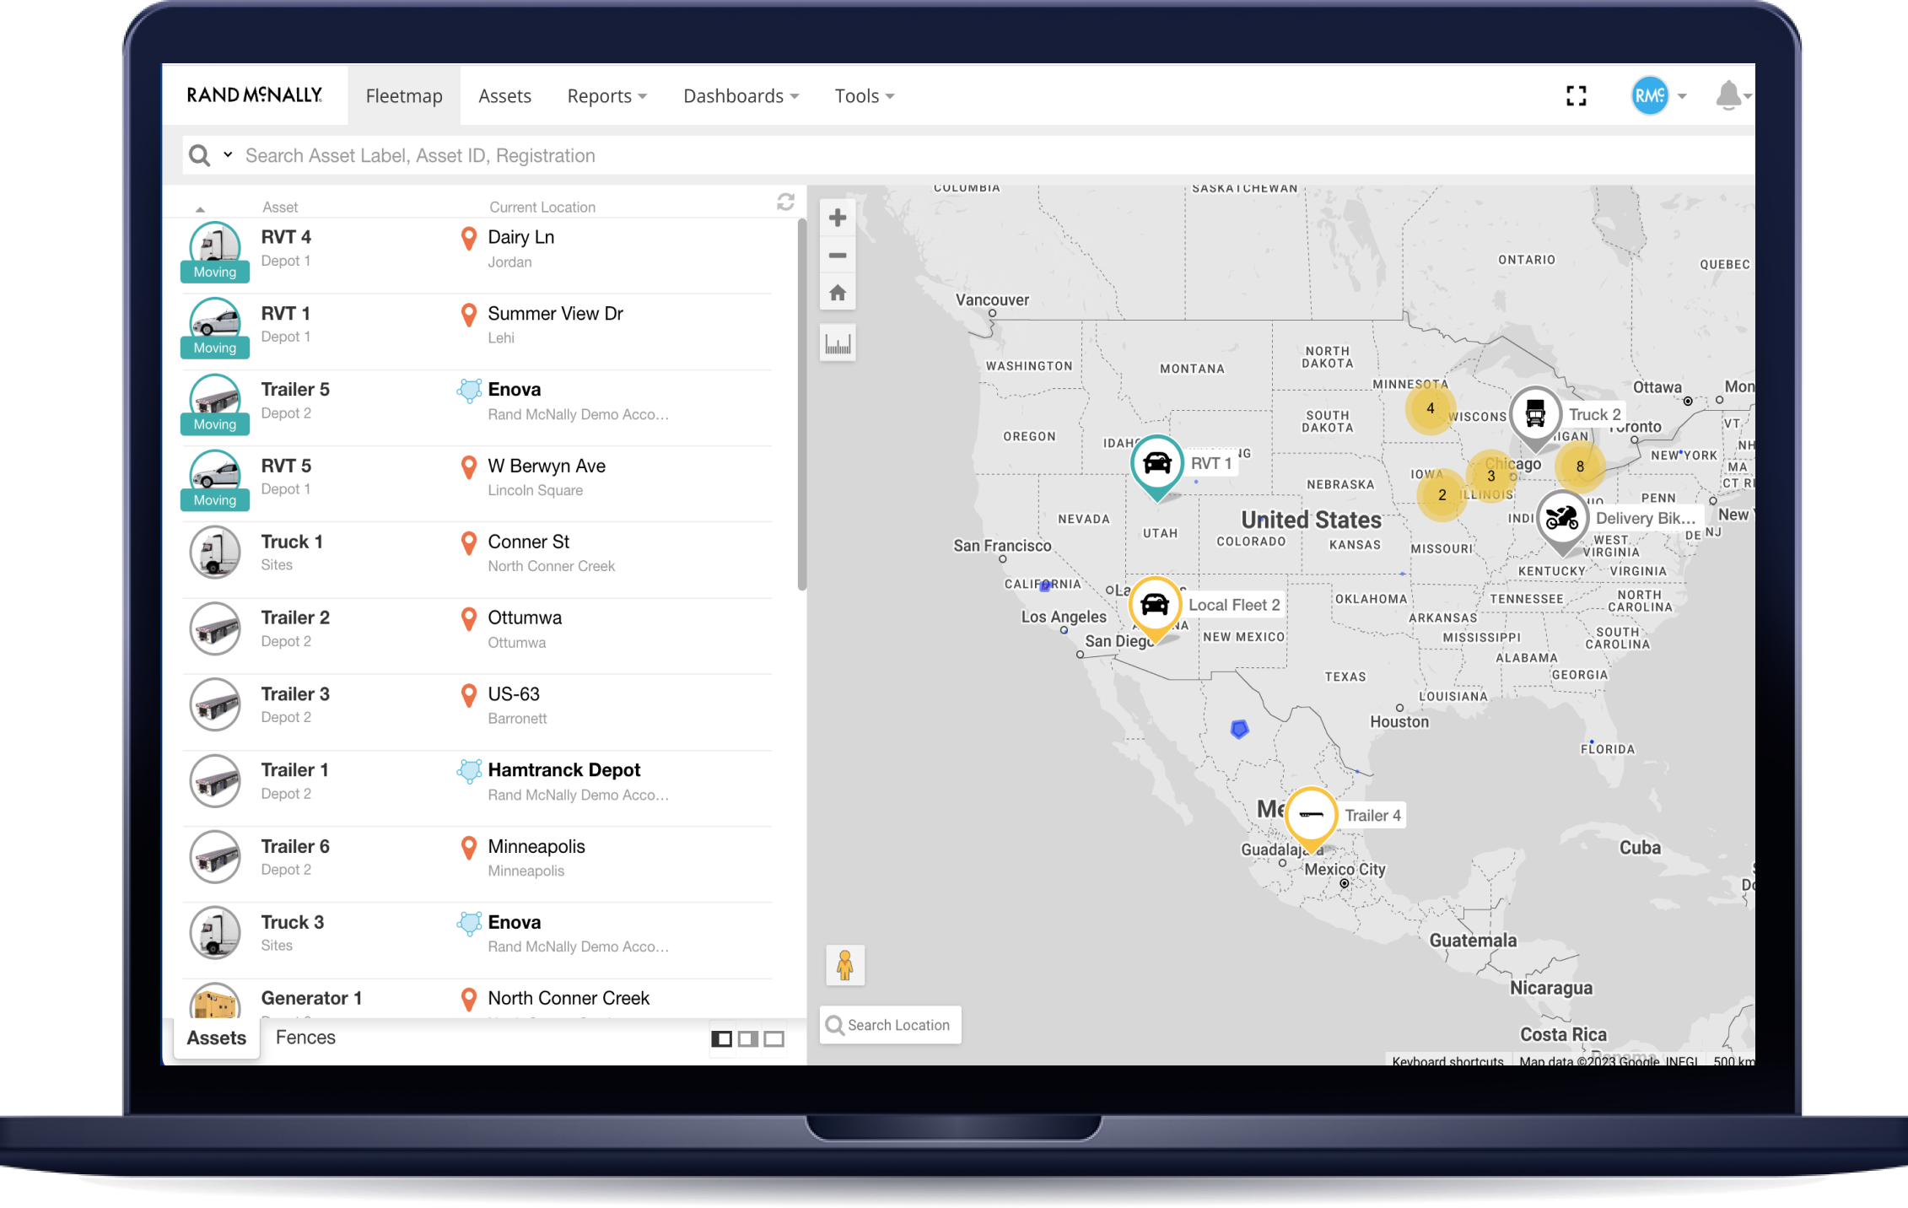Select the list-only panel layout
The image size is (1908, 1208).
[721, 1039]
